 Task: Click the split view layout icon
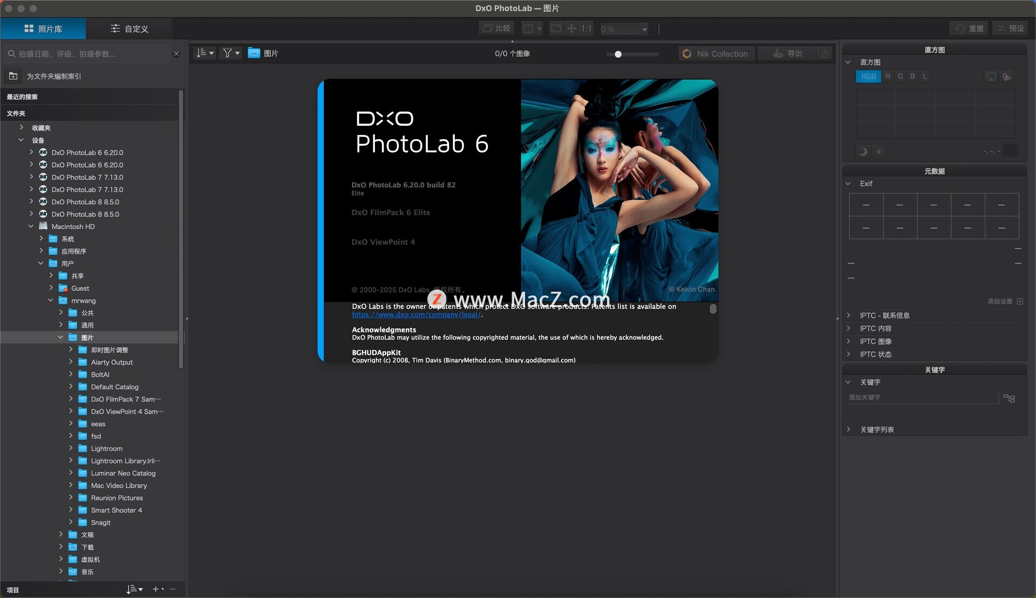(x=529, y=28)
